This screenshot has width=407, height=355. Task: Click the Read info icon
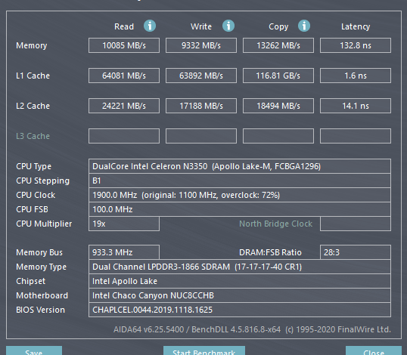[150, 26]
